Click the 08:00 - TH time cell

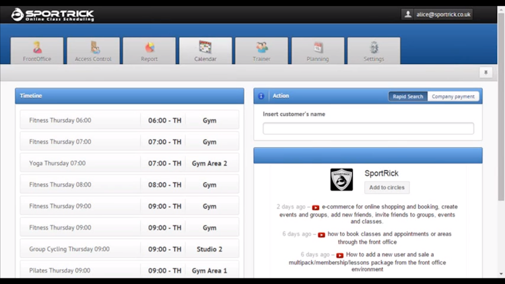pos(164,185)
